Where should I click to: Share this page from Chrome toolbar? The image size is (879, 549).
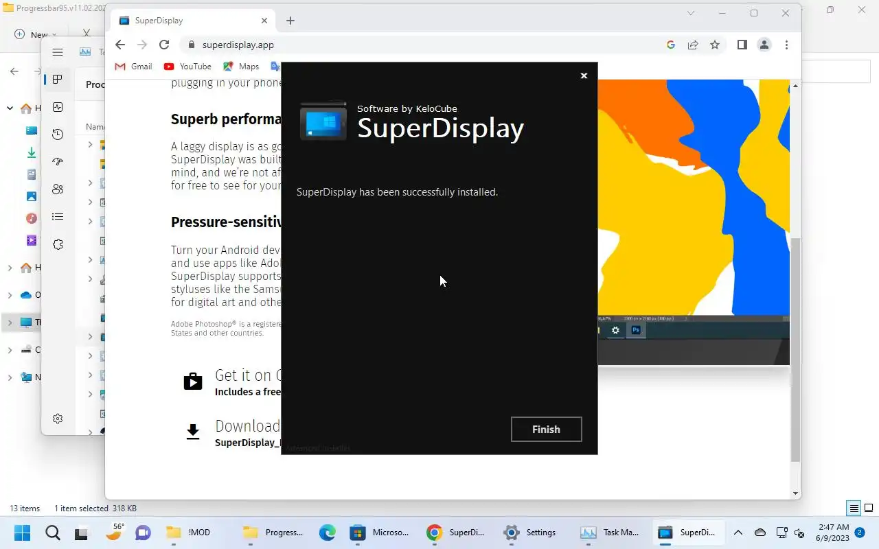click(x=693, y=45)
